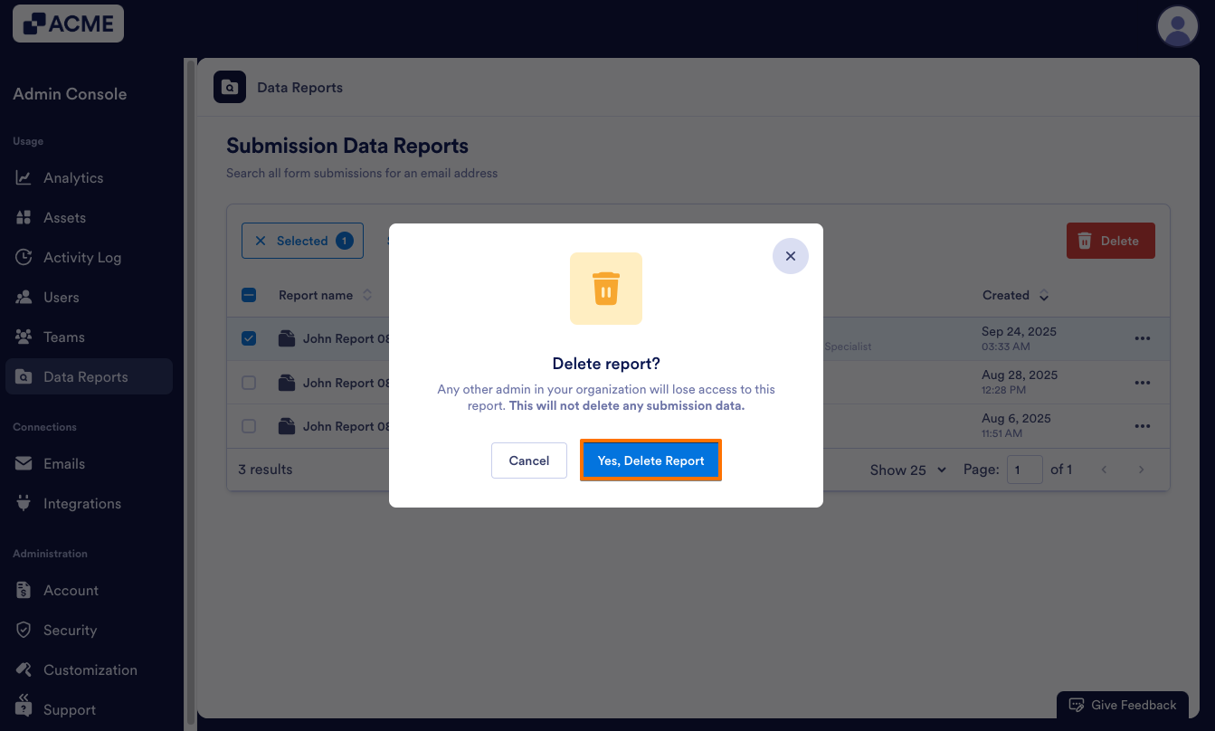
Task: Click the Data Reports header icon
Action: pyautogui.click(x=230, y=88)
